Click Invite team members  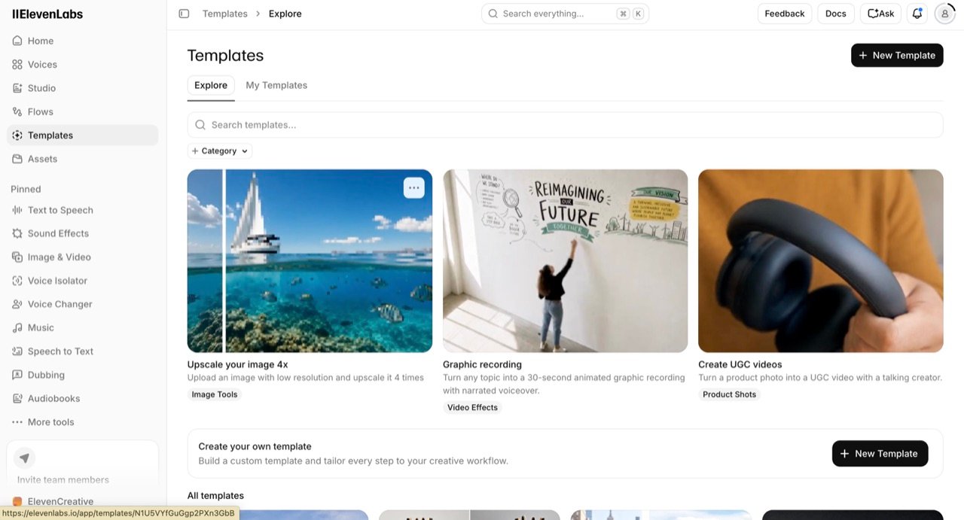[x=63, y=479]
